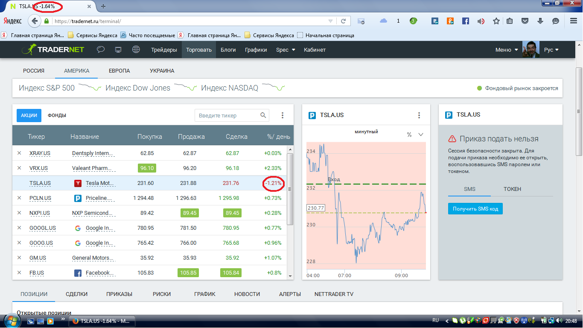Open the Windows Start button
The height and width of the screenshot is (328, 583).
click(x=11, y=320)
